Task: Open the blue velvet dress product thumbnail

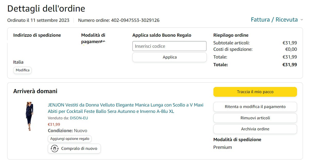Action: [x=30, y=116]
